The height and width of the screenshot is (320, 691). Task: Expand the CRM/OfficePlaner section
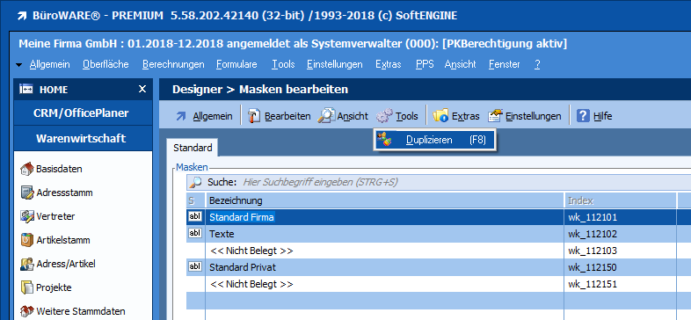83,113
